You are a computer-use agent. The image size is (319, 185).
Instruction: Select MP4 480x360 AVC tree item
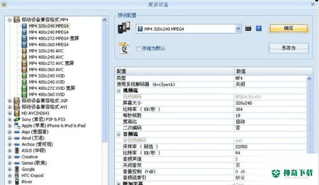pos(46,70)
